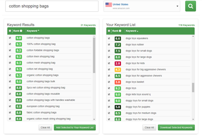The width and height of the screenshot is (202, 135).
Task: Click Download Selected Keywords button
Action: [x=176, y=127]
